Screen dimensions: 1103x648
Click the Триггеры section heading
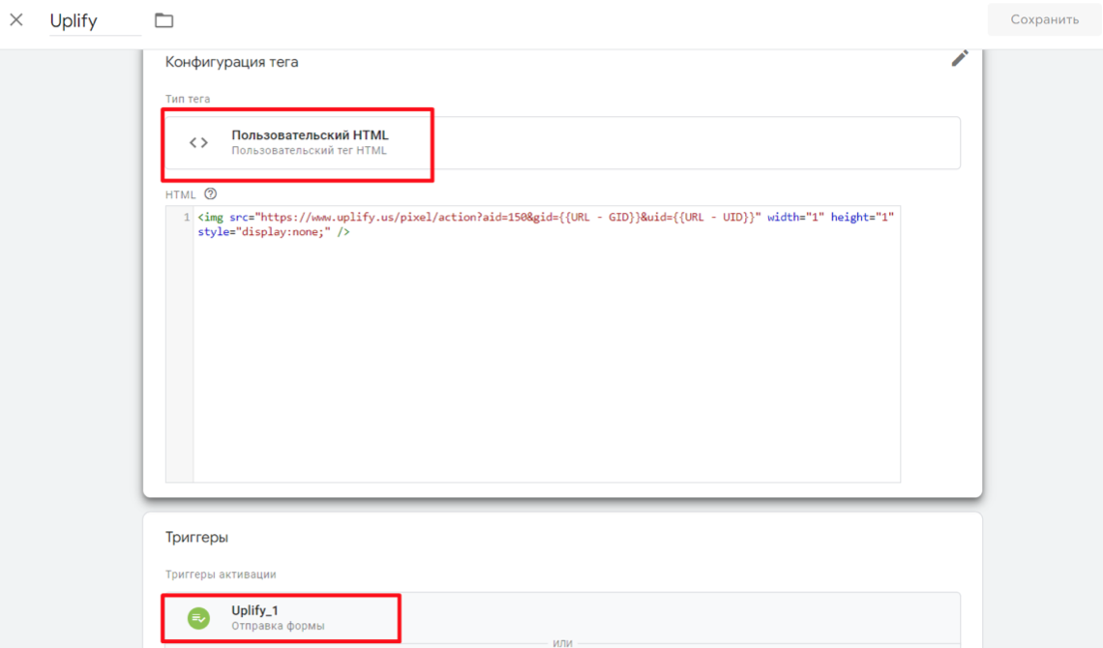(x=197, y=537)
